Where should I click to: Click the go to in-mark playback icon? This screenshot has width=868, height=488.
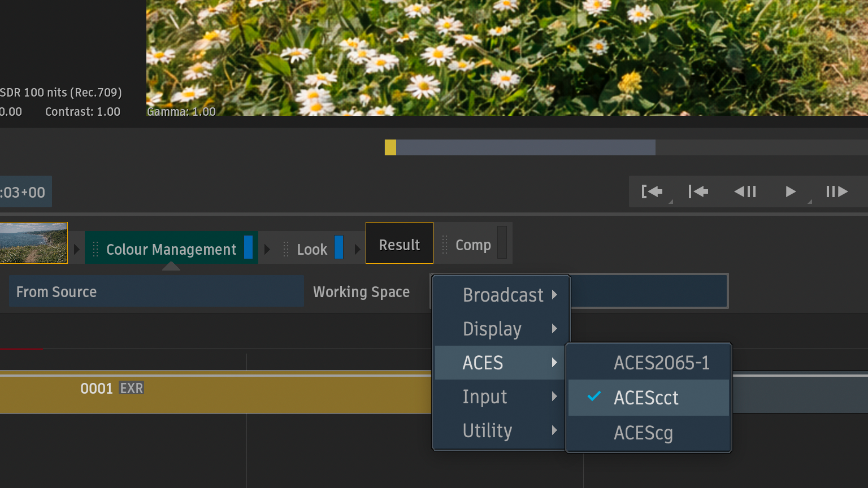tap(652, 192)
